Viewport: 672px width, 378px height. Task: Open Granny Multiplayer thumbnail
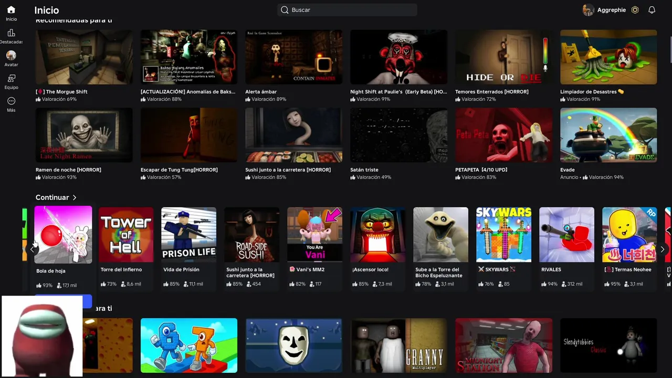(x=399, y=345)
